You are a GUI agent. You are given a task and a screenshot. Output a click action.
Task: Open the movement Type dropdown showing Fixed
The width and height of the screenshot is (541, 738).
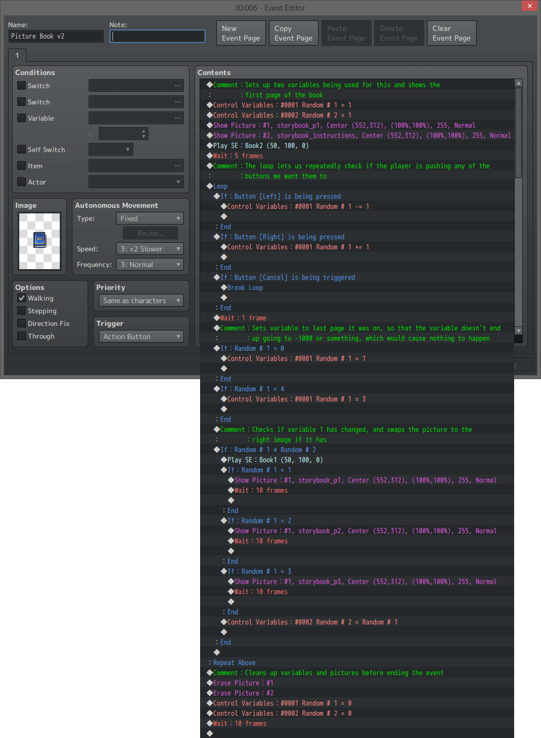[x=150, y=218]
